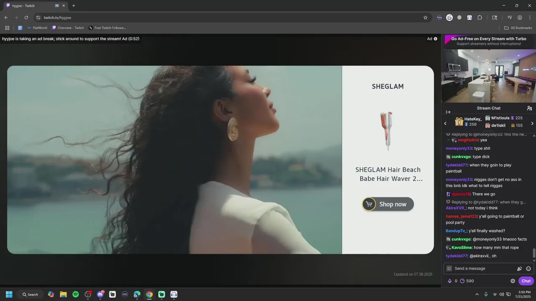This screenshot has height=301, width=536.
Task: Reload the Twitch page
Action: (x=26, y=18)
